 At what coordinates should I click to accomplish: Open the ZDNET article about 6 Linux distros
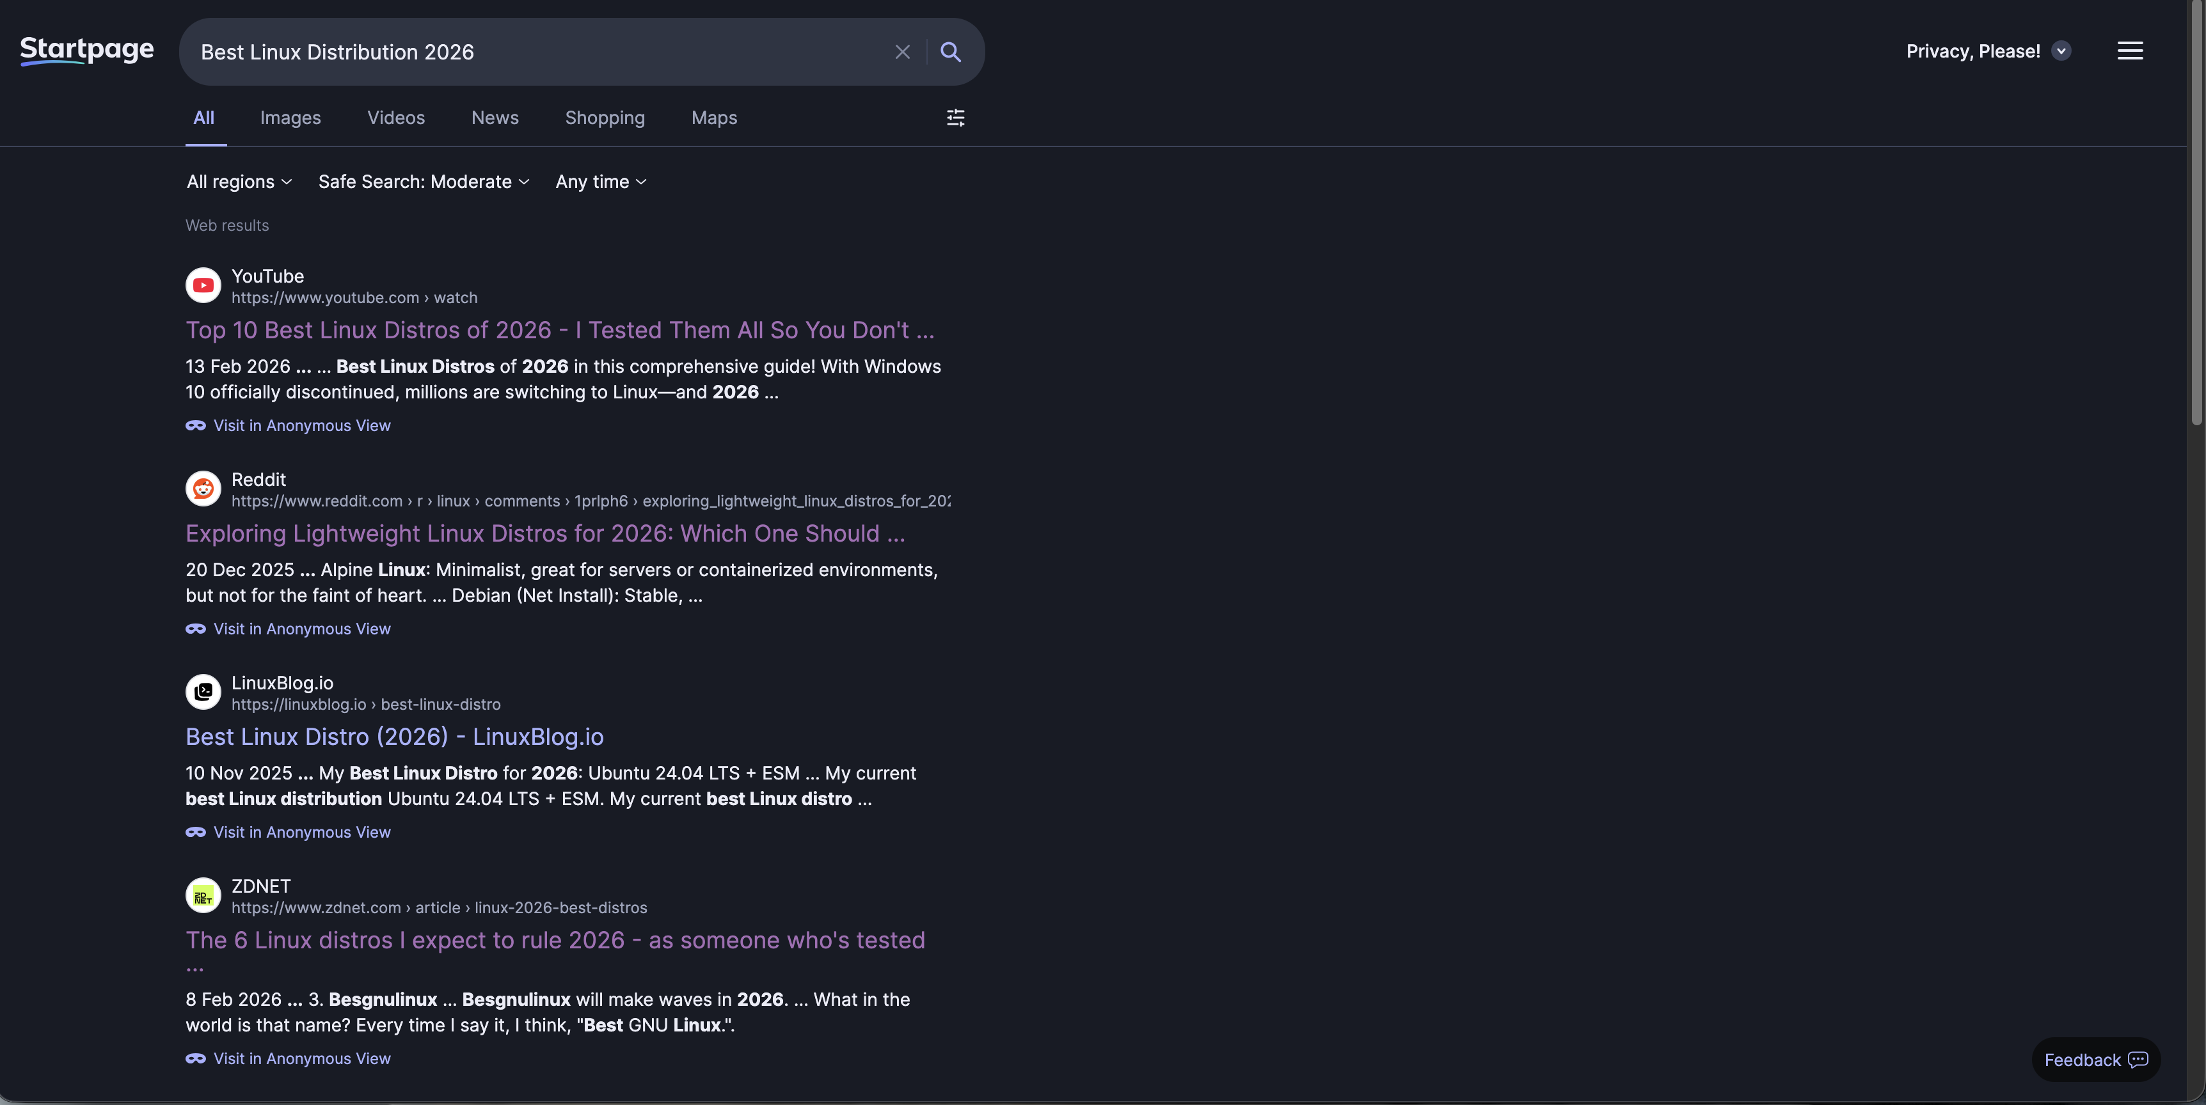point(555,940)
